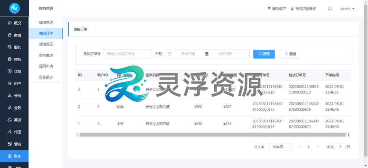Open 技师 in left sidebar

[x=14, y=59]
